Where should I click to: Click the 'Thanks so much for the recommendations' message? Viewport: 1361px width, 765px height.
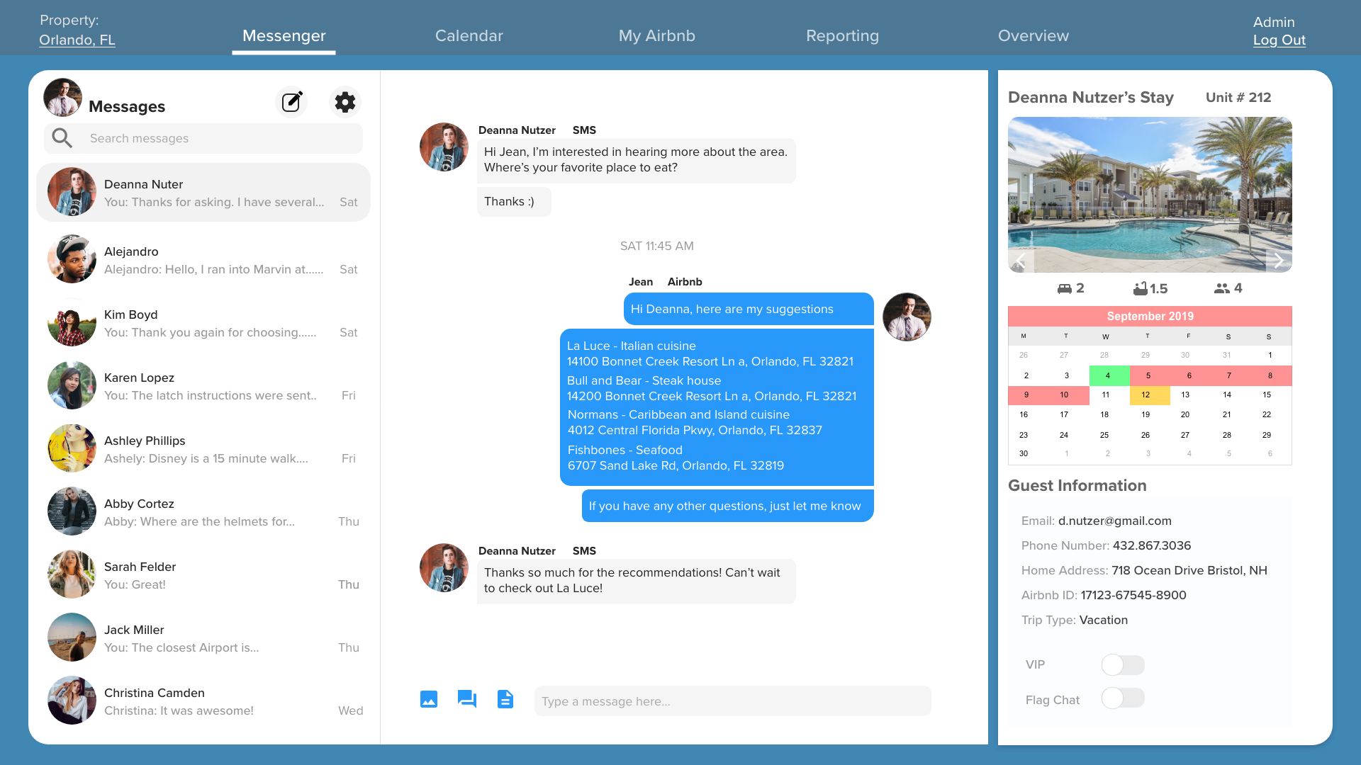click(x=636, y=581)
